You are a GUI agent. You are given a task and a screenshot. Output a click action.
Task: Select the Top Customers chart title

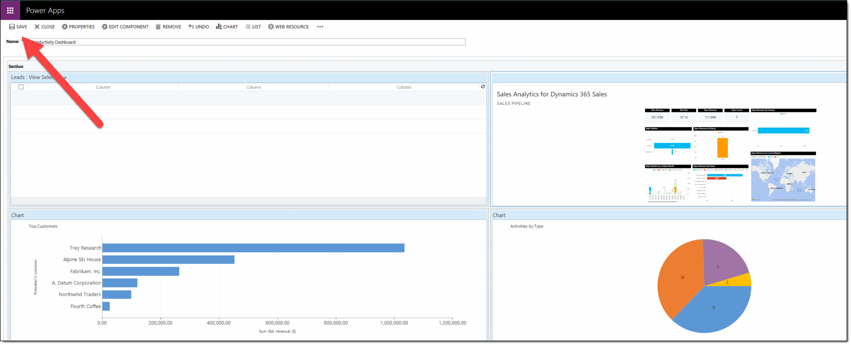[43, 226]
